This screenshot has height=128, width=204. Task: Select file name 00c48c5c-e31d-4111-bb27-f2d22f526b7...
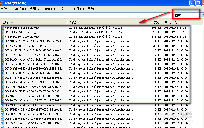35,100
